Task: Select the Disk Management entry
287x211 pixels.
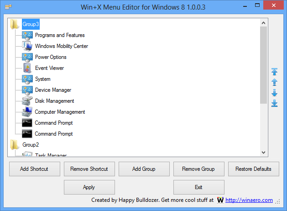Action: point(55,101)
